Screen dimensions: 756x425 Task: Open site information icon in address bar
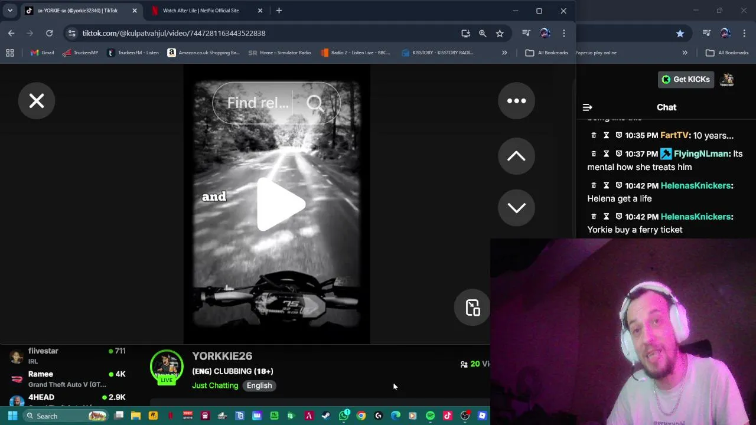point(71,33)
